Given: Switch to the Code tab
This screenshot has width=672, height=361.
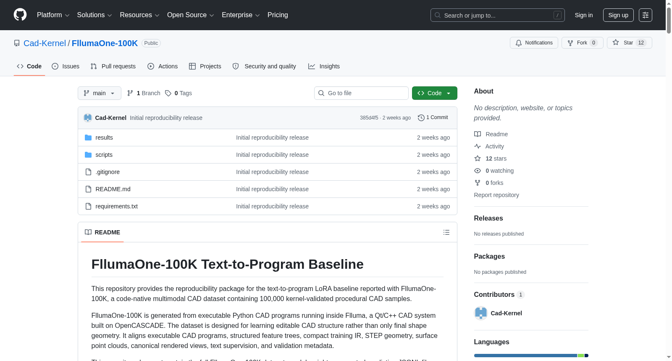Looking at the screenshot, I should (29, 66).
